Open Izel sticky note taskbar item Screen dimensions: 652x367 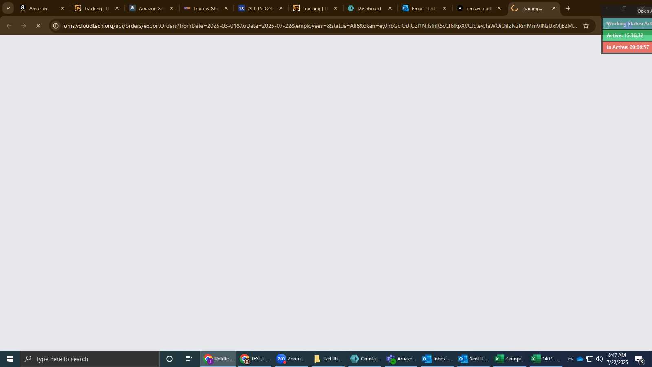point(328,359)
